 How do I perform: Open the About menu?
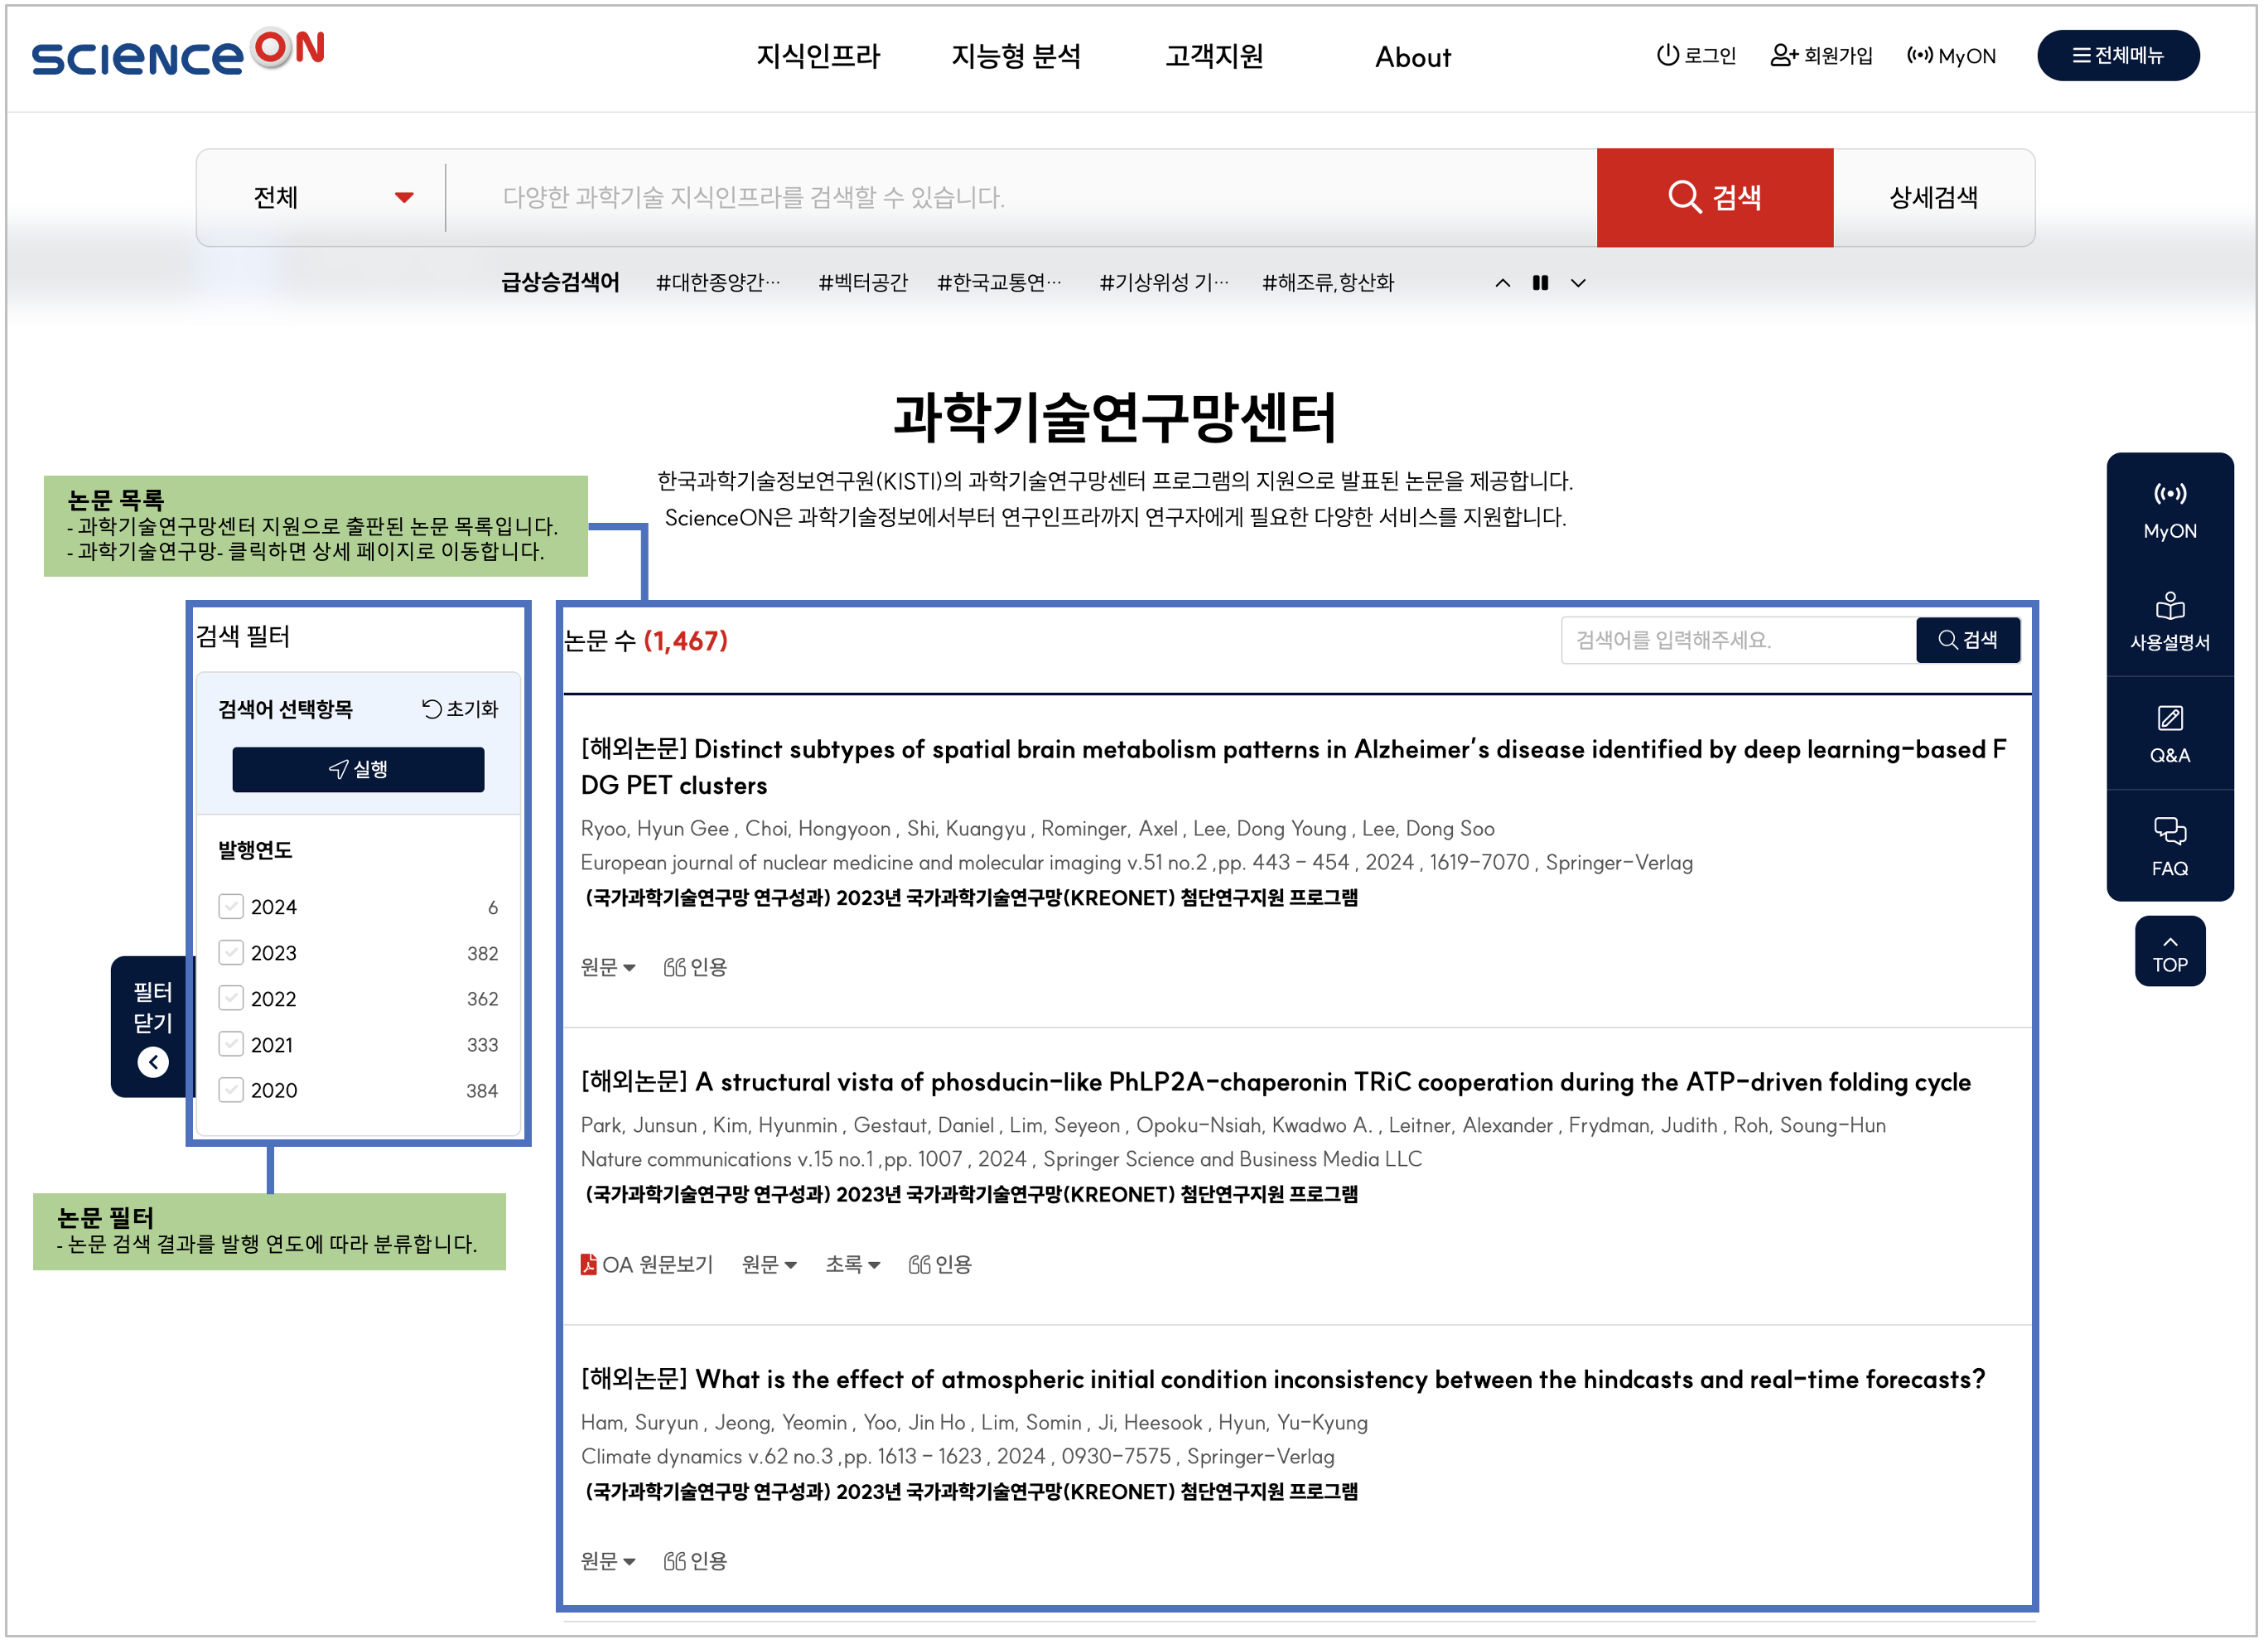pyautogui.click(x=1414, y=57)
